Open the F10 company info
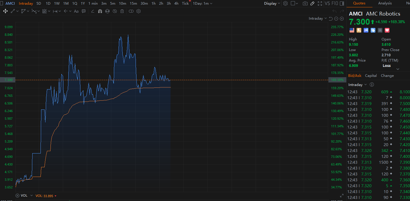 (x=335, y=3)
